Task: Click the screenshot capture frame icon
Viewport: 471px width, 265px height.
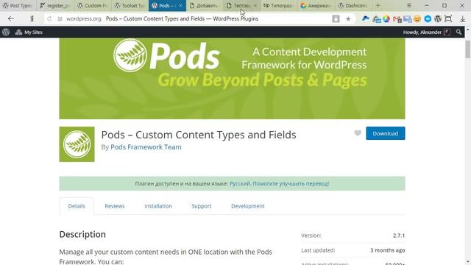Action: [448, 18]
